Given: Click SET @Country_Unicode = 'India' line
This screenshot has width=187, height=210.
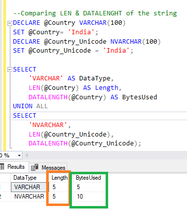Looking at the screenshot, I should [x=73, y=51].
